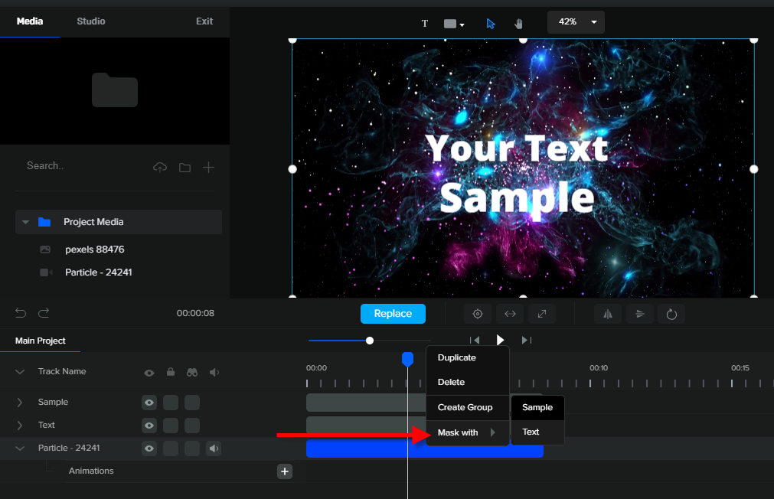Screen dimensions: 774x499
Task: Switch to the Studio tab
Action: (x=91, y=21)
